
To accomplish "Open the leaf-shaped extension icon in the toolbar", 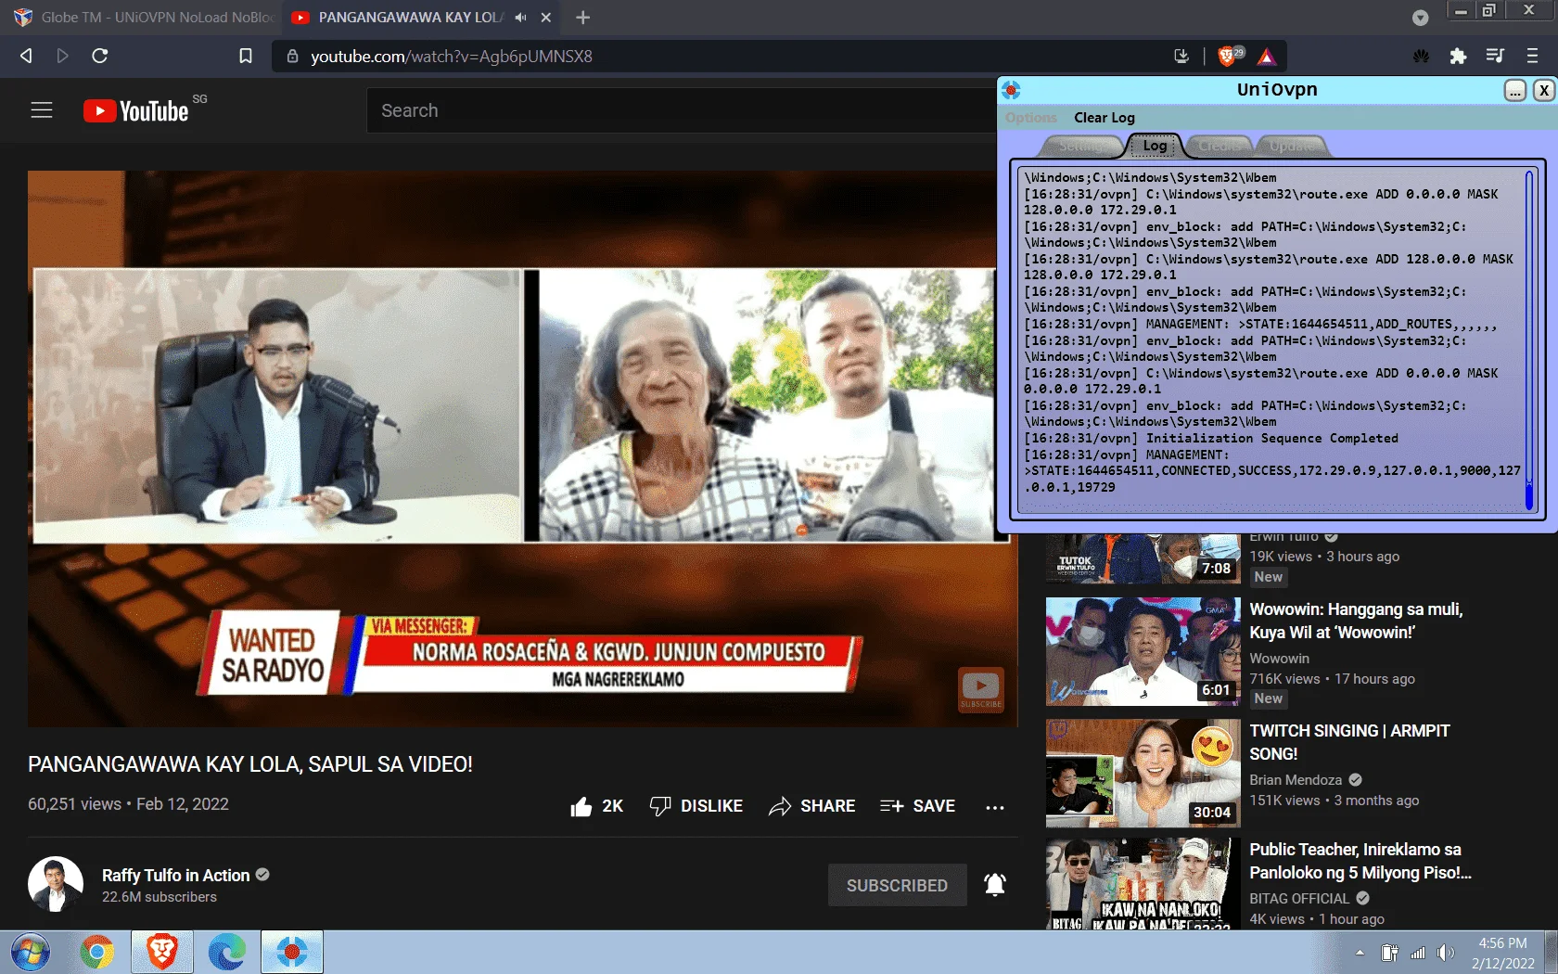I will point(1421,57).
